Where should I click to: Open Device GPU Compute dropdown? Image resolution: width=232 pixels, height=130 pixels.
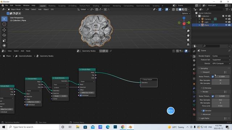point(221,64)
